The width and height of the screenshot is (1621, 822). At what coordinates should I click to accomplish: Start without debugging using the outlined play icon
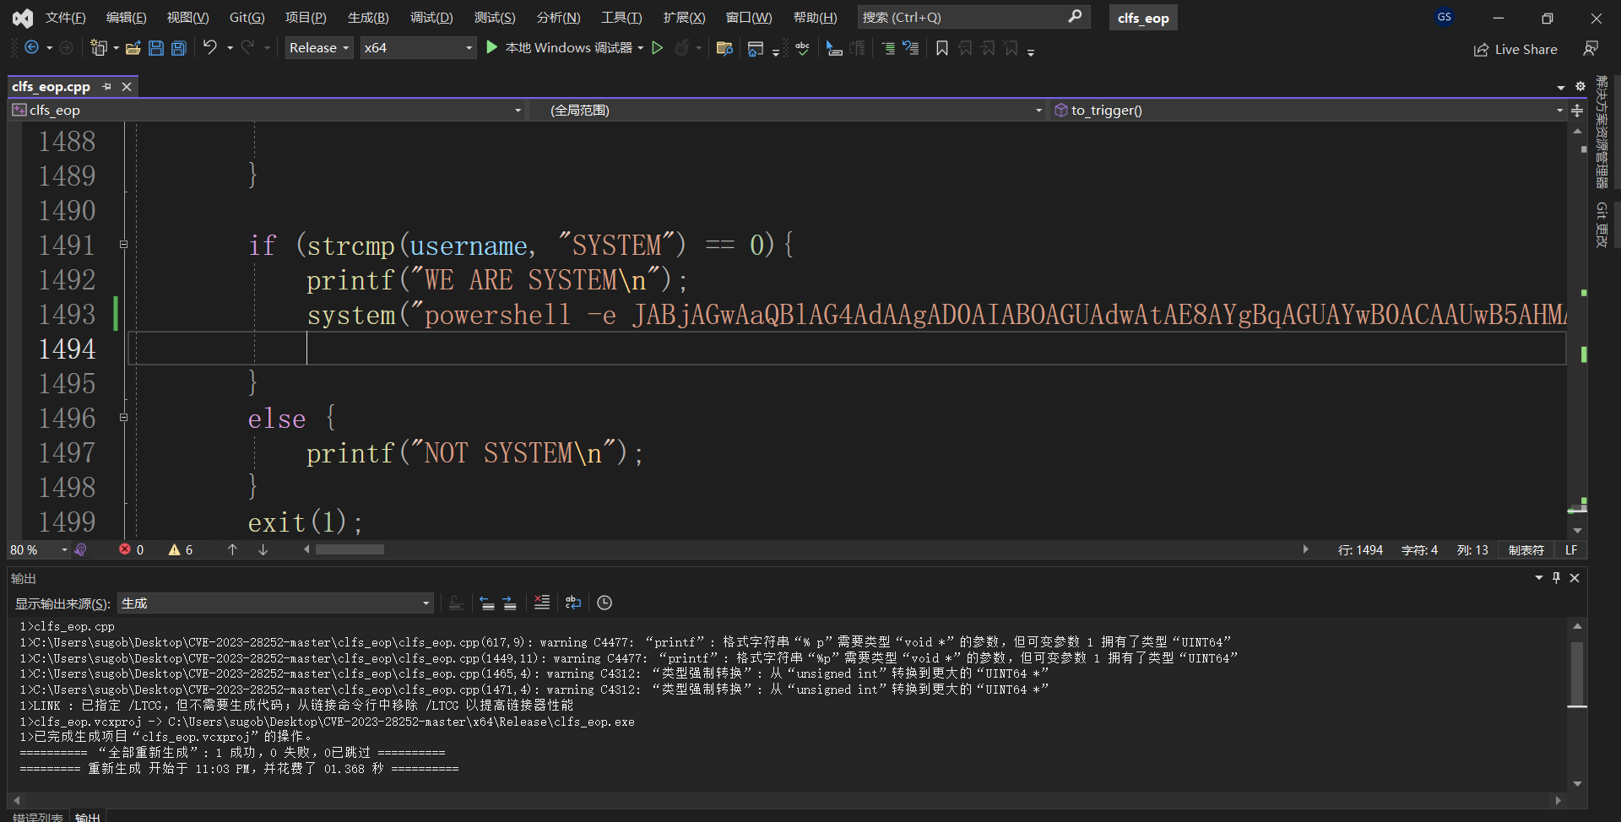[658, 48]
